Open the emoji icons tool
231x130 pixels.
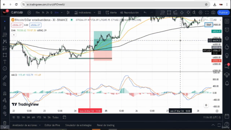(5, 69)
